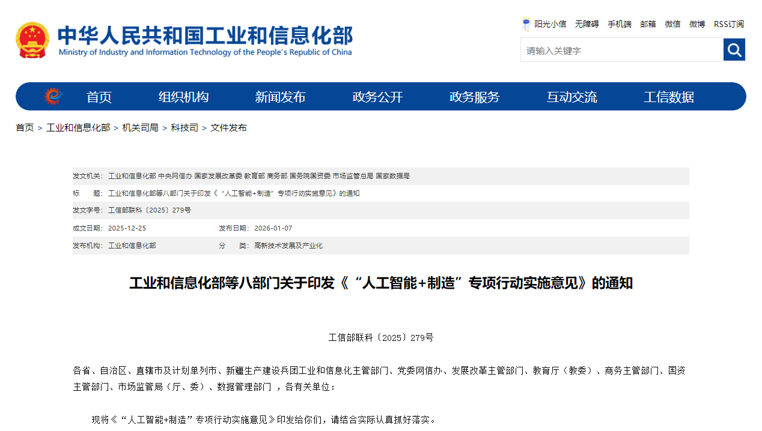The width and height of the screenshot is (762, 431).
Task: Click the 微博 link in header
Action: point(697,24)
